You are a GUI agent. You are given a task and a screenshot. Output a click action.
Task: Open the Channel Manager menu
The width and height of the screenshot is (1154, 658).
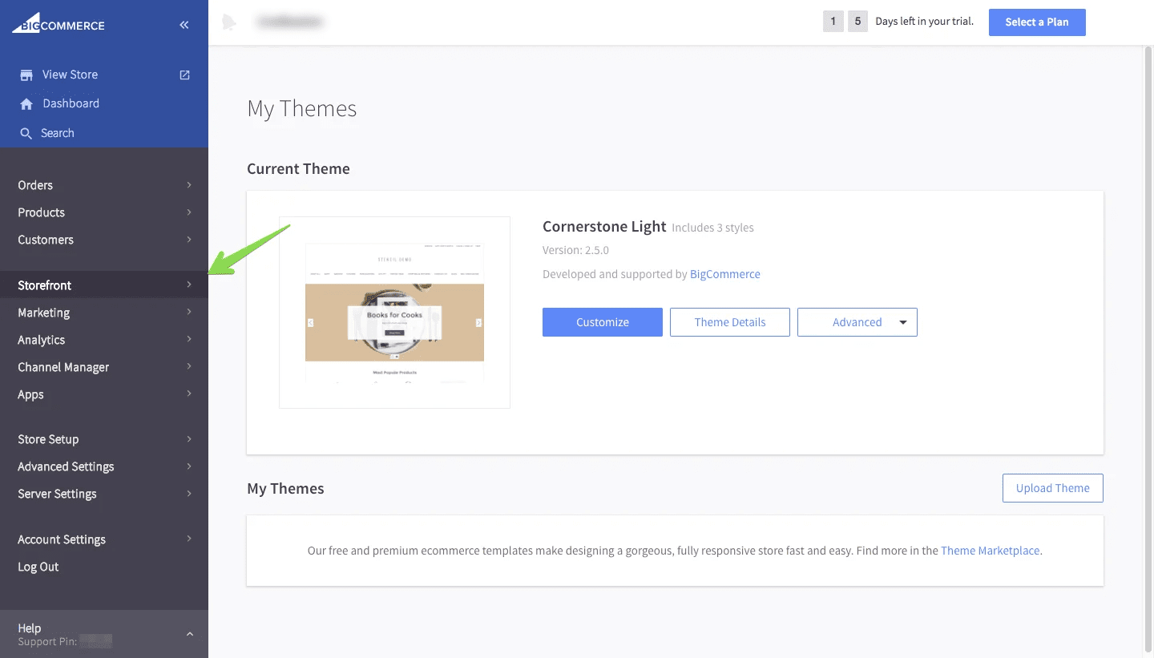63,367
